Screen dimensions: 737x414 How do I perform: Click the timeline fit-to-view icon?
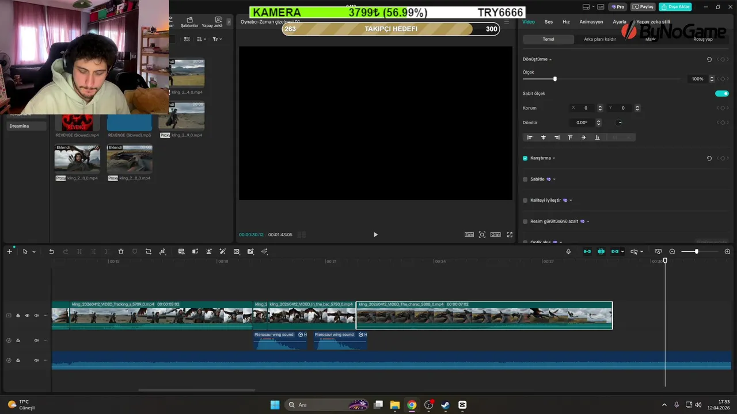[x=658, y=252]
